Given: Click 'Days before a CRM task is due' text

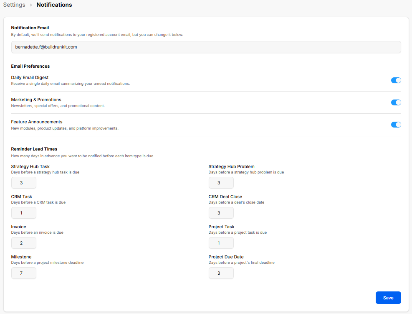Looking at the screenshot, I should pyautogui.click(x=38, y=202).
